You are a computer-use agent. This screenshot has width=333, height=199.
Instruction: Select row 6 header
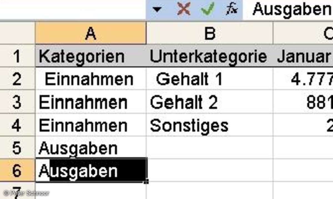pyautogui.click(x=17, y=171)
